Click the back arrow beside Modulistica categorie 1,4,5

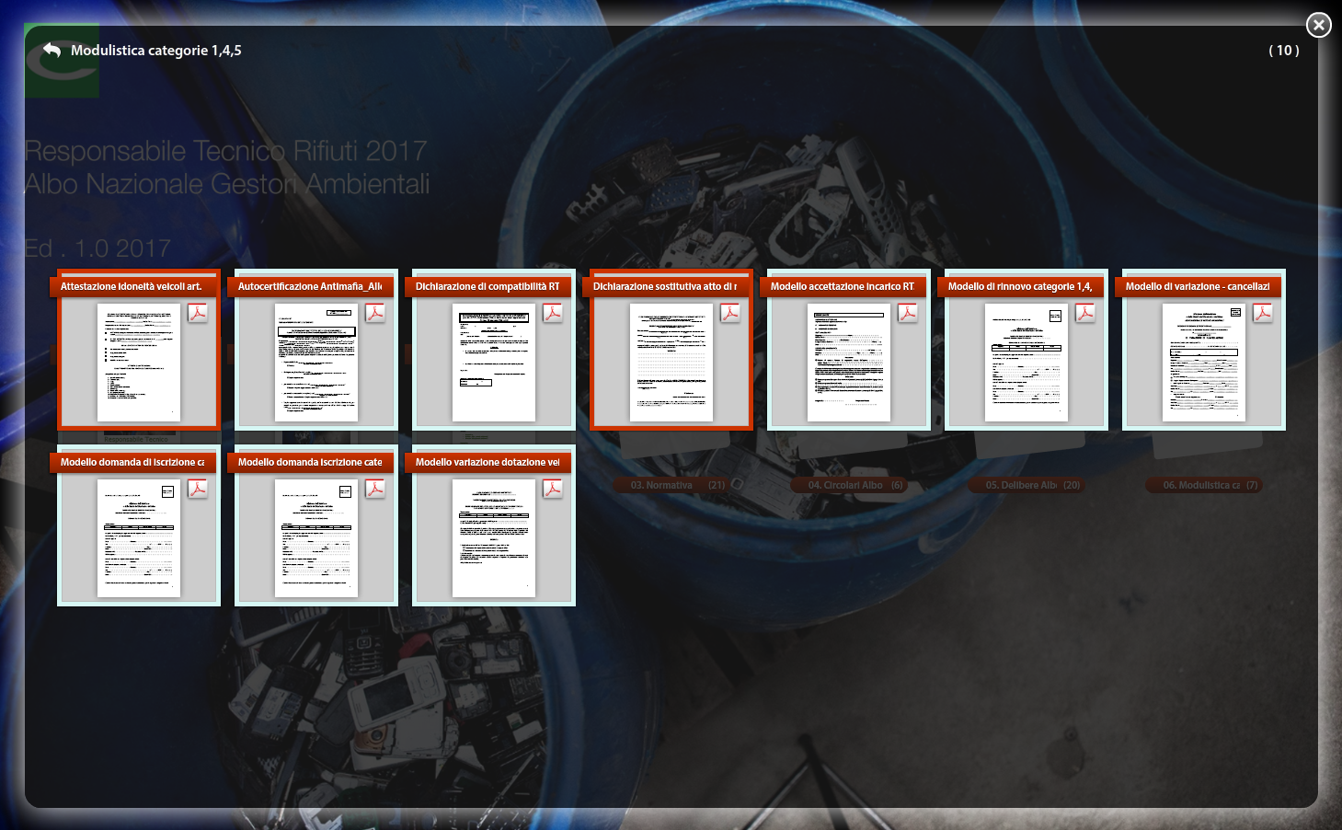tap(52, 50)
